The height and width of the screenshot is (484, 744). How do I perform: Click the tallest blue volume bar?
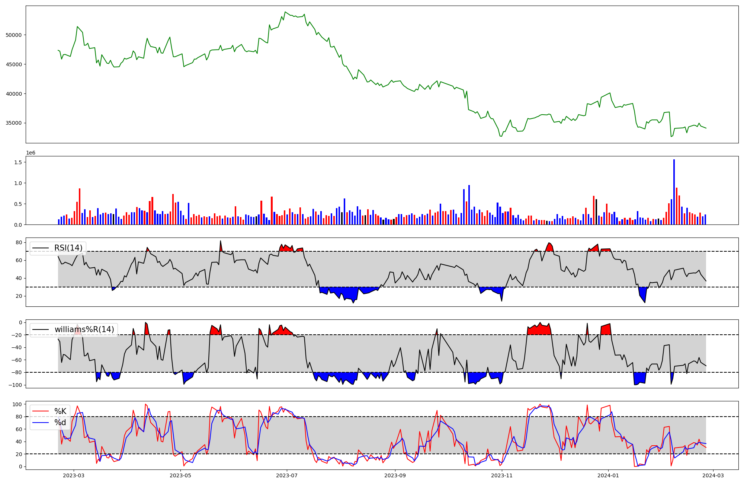click(x=674, y=192)
